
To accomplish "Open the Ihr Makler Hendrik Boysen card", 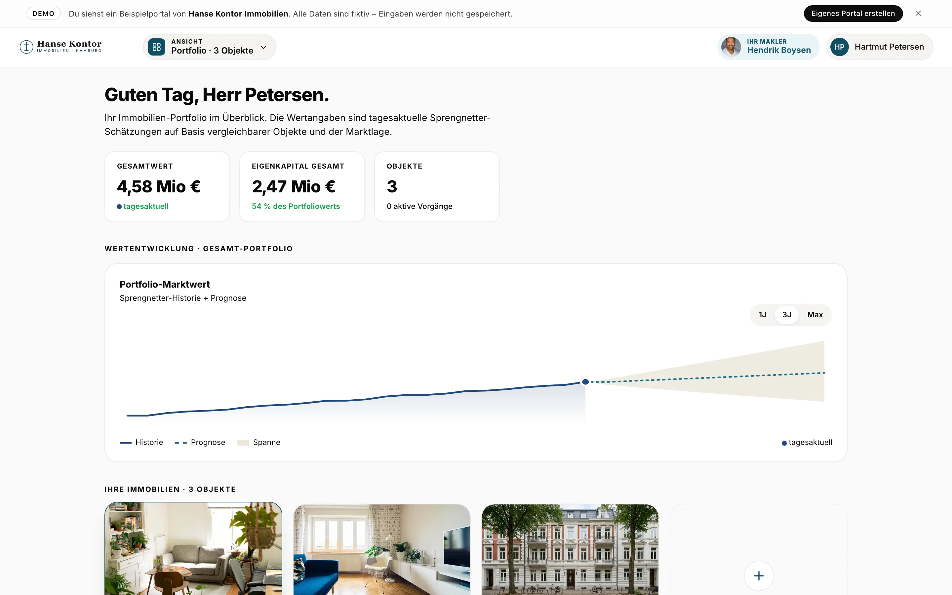I will point(768,47).
